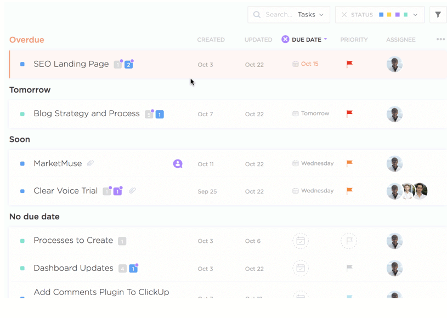Set a due date for Processes to Create
This screenshot has width=447, height=318.
[x=301, y=241]
